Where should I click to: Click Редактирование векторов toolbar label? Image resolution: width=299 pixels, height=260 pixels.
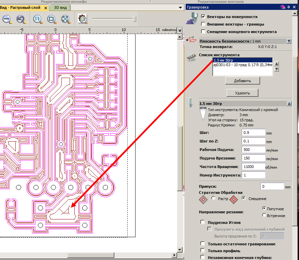point(220,1)
